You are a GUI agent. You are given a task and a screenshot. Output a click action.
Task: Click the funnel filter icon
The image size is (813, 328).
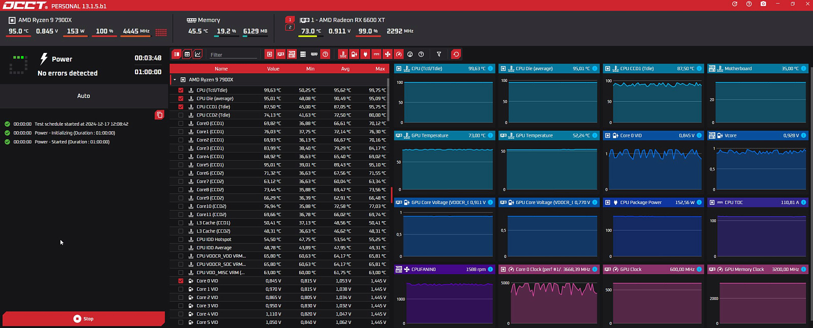coord(439,54)
